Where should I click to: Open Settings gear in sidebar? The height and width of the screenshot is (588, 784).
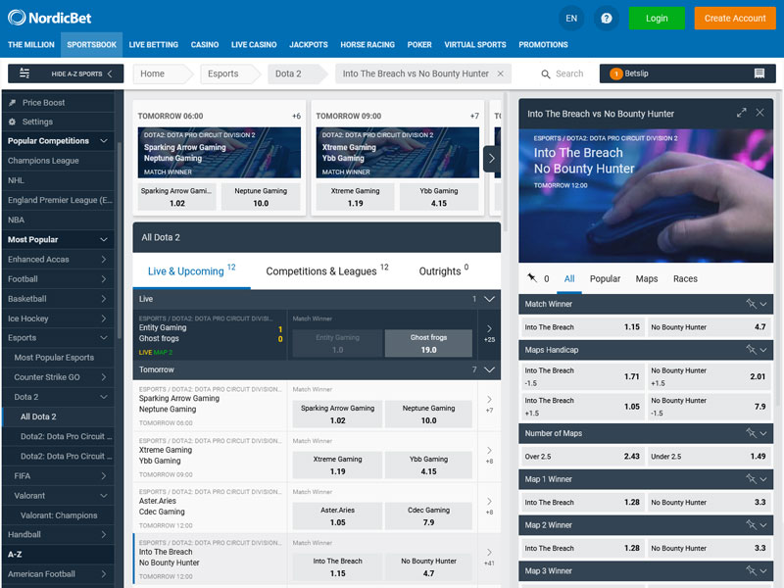13,122
